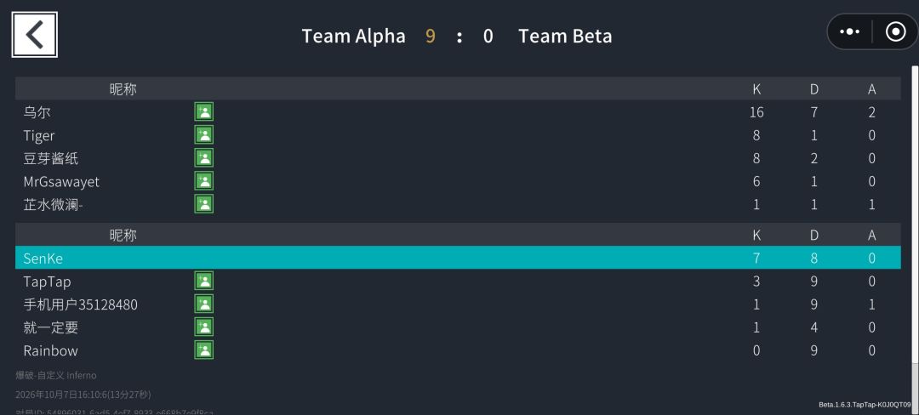Add 乌尔 as friend icon
The width and height of the screenshot is (919, 415).
[x=204, y=111]
